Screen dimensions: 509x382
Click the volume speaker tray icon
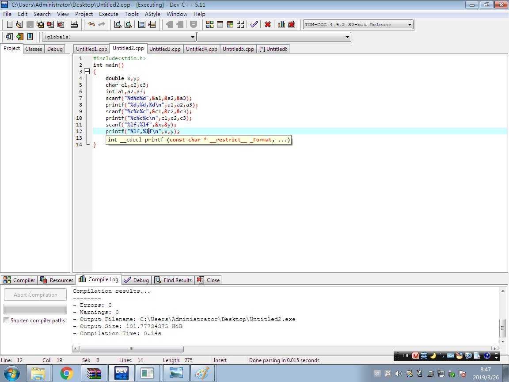click(398, 374)
